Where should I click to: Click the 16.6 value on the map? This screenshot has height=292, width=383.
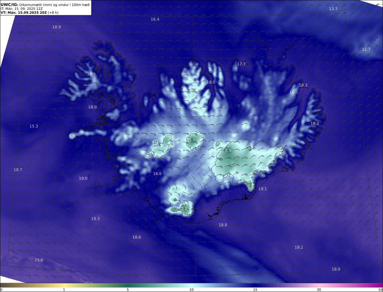tap(157, 173)
